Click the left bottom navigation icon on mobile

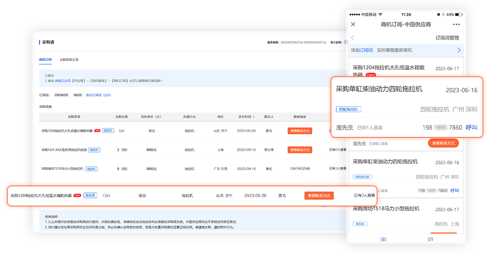click(x=383, y=240)
